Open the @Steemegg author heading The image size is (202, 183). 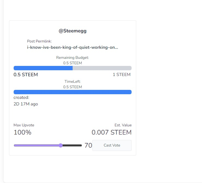(73, 31)
